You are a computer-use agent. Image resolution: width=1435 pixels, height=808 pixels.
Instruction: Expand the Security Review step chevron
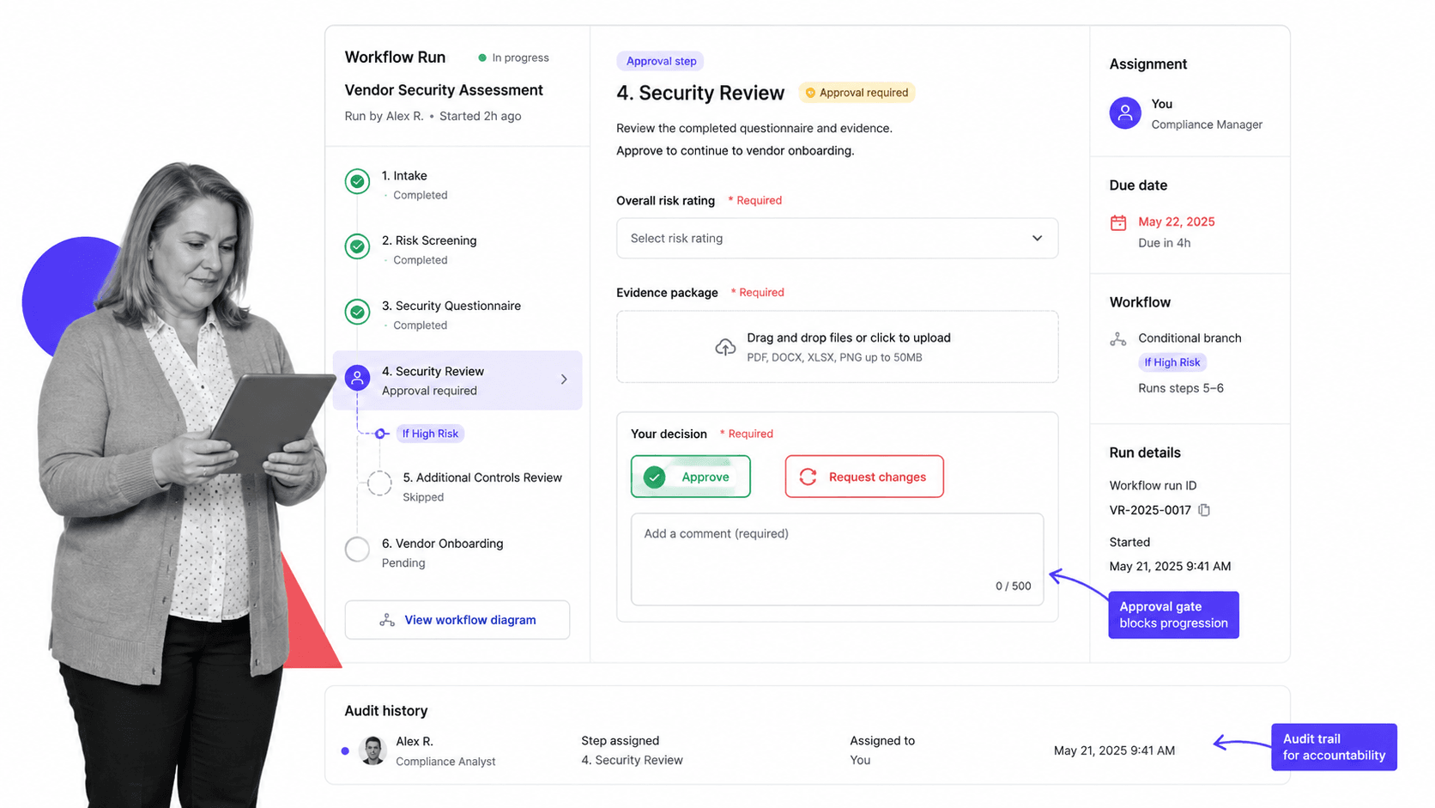[564, 380]
